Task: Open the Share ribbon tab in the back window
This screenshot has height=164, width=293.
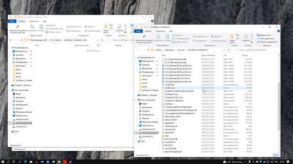Action: (x=34, y=21)
